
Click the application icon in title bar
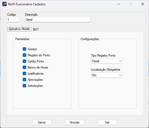(4, 4)
